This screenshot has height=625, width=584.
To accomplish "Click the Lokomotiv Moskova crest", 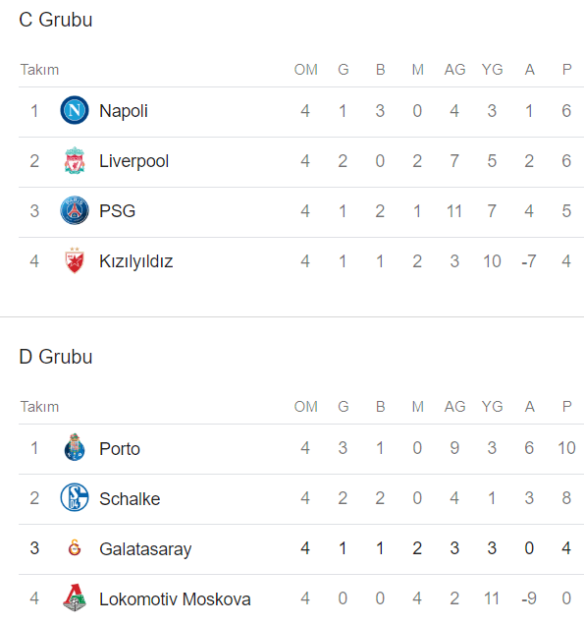I will pos(75,597).
